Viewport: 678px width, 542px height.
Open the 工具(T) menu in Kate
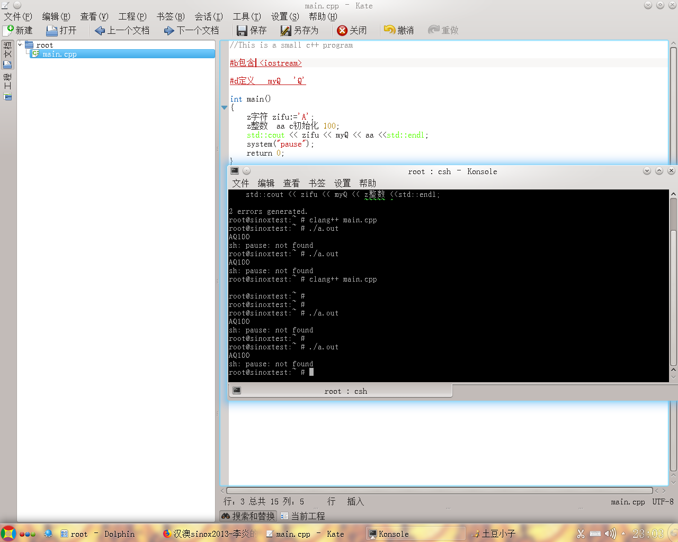pyautogui.click(x=247, y=16)
